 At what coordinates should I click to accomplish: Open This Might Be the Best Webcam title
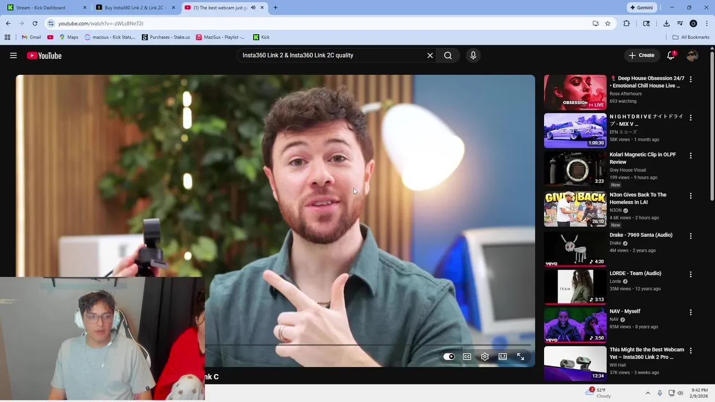(x=647, y=353)
